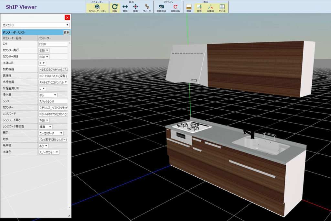Toggle the 地面 ground display
The image size is (331, 221).
pyautogui.click(x=189, y=8)
